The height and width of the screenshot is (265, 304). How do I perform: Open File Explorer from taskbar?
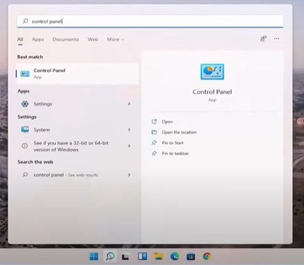(x=158, y=256)
